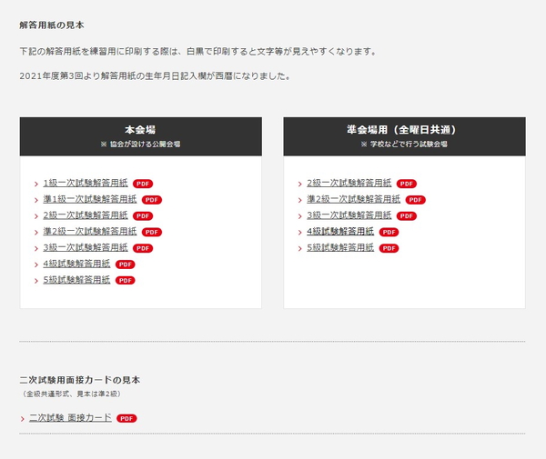Open 5級試験解答用紙 link under 本会場
Viewport: 546px width, 459px height.
click(x=76, y=280)
